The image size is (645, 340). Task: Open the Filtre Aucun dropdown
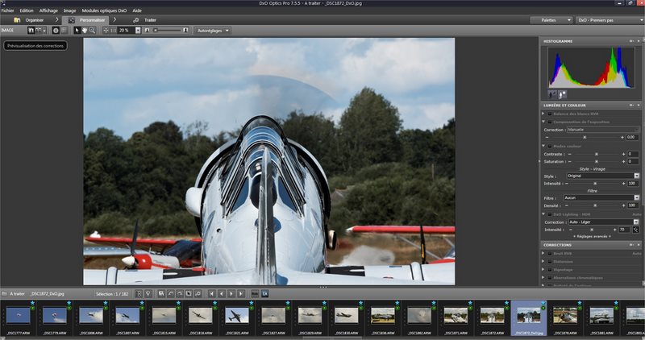point(601,197)
